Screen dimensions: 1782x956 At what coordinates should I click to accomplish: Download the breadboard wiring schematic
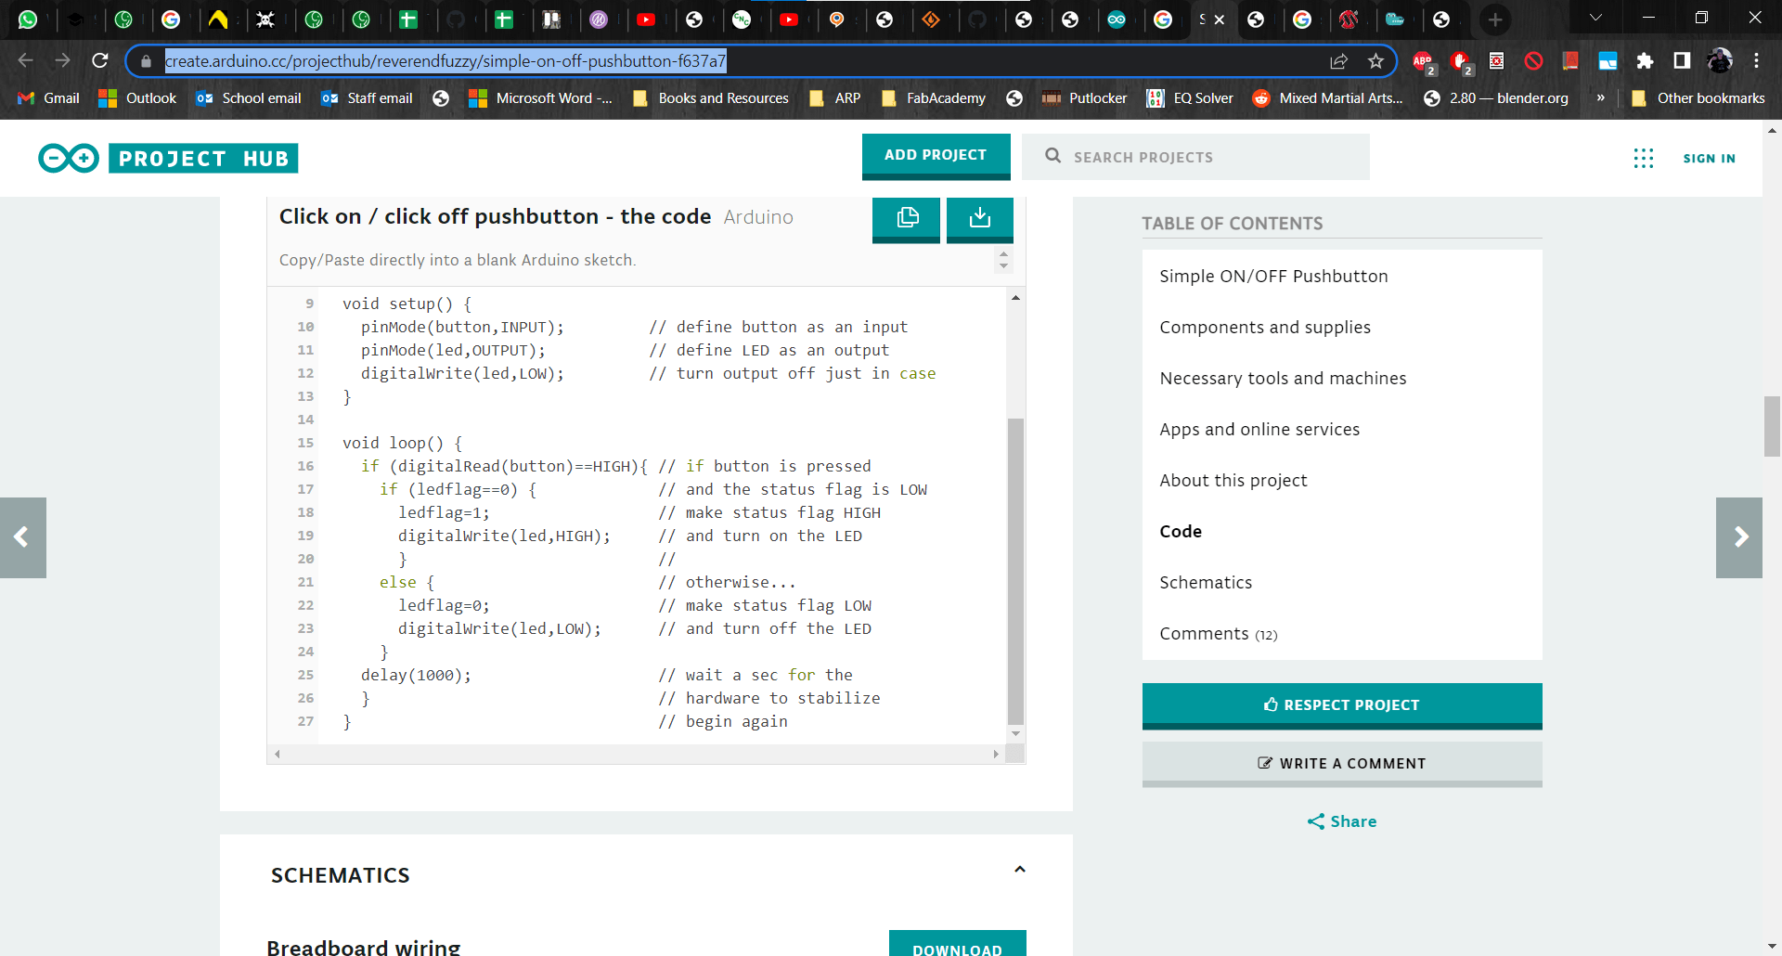point(957,945)
